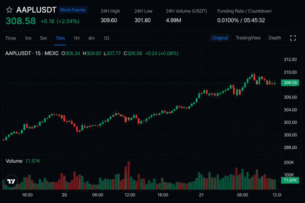Click the close value C308.58
305x203 pixels.
[x=133, y=53]
